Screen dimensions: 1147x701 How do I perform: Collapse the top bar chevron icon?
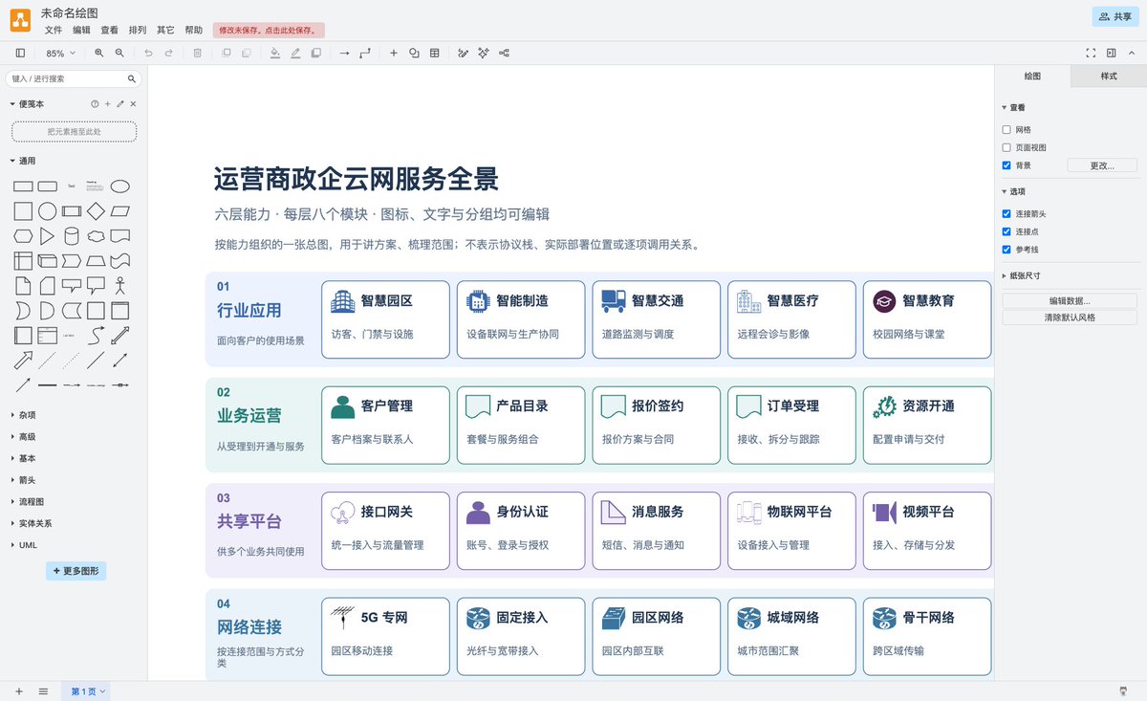click(x=1131, y=54)
